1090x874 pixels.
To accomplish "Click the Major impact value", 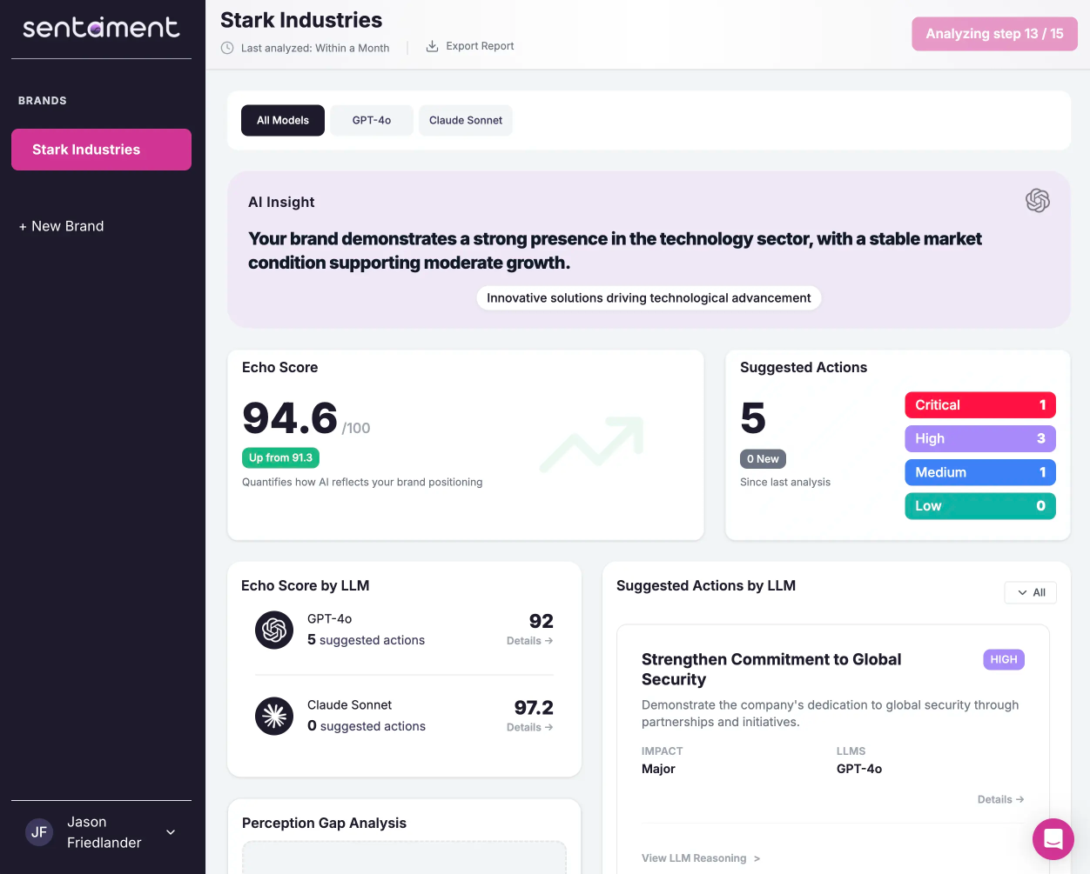I will click(x=658, y=769).
